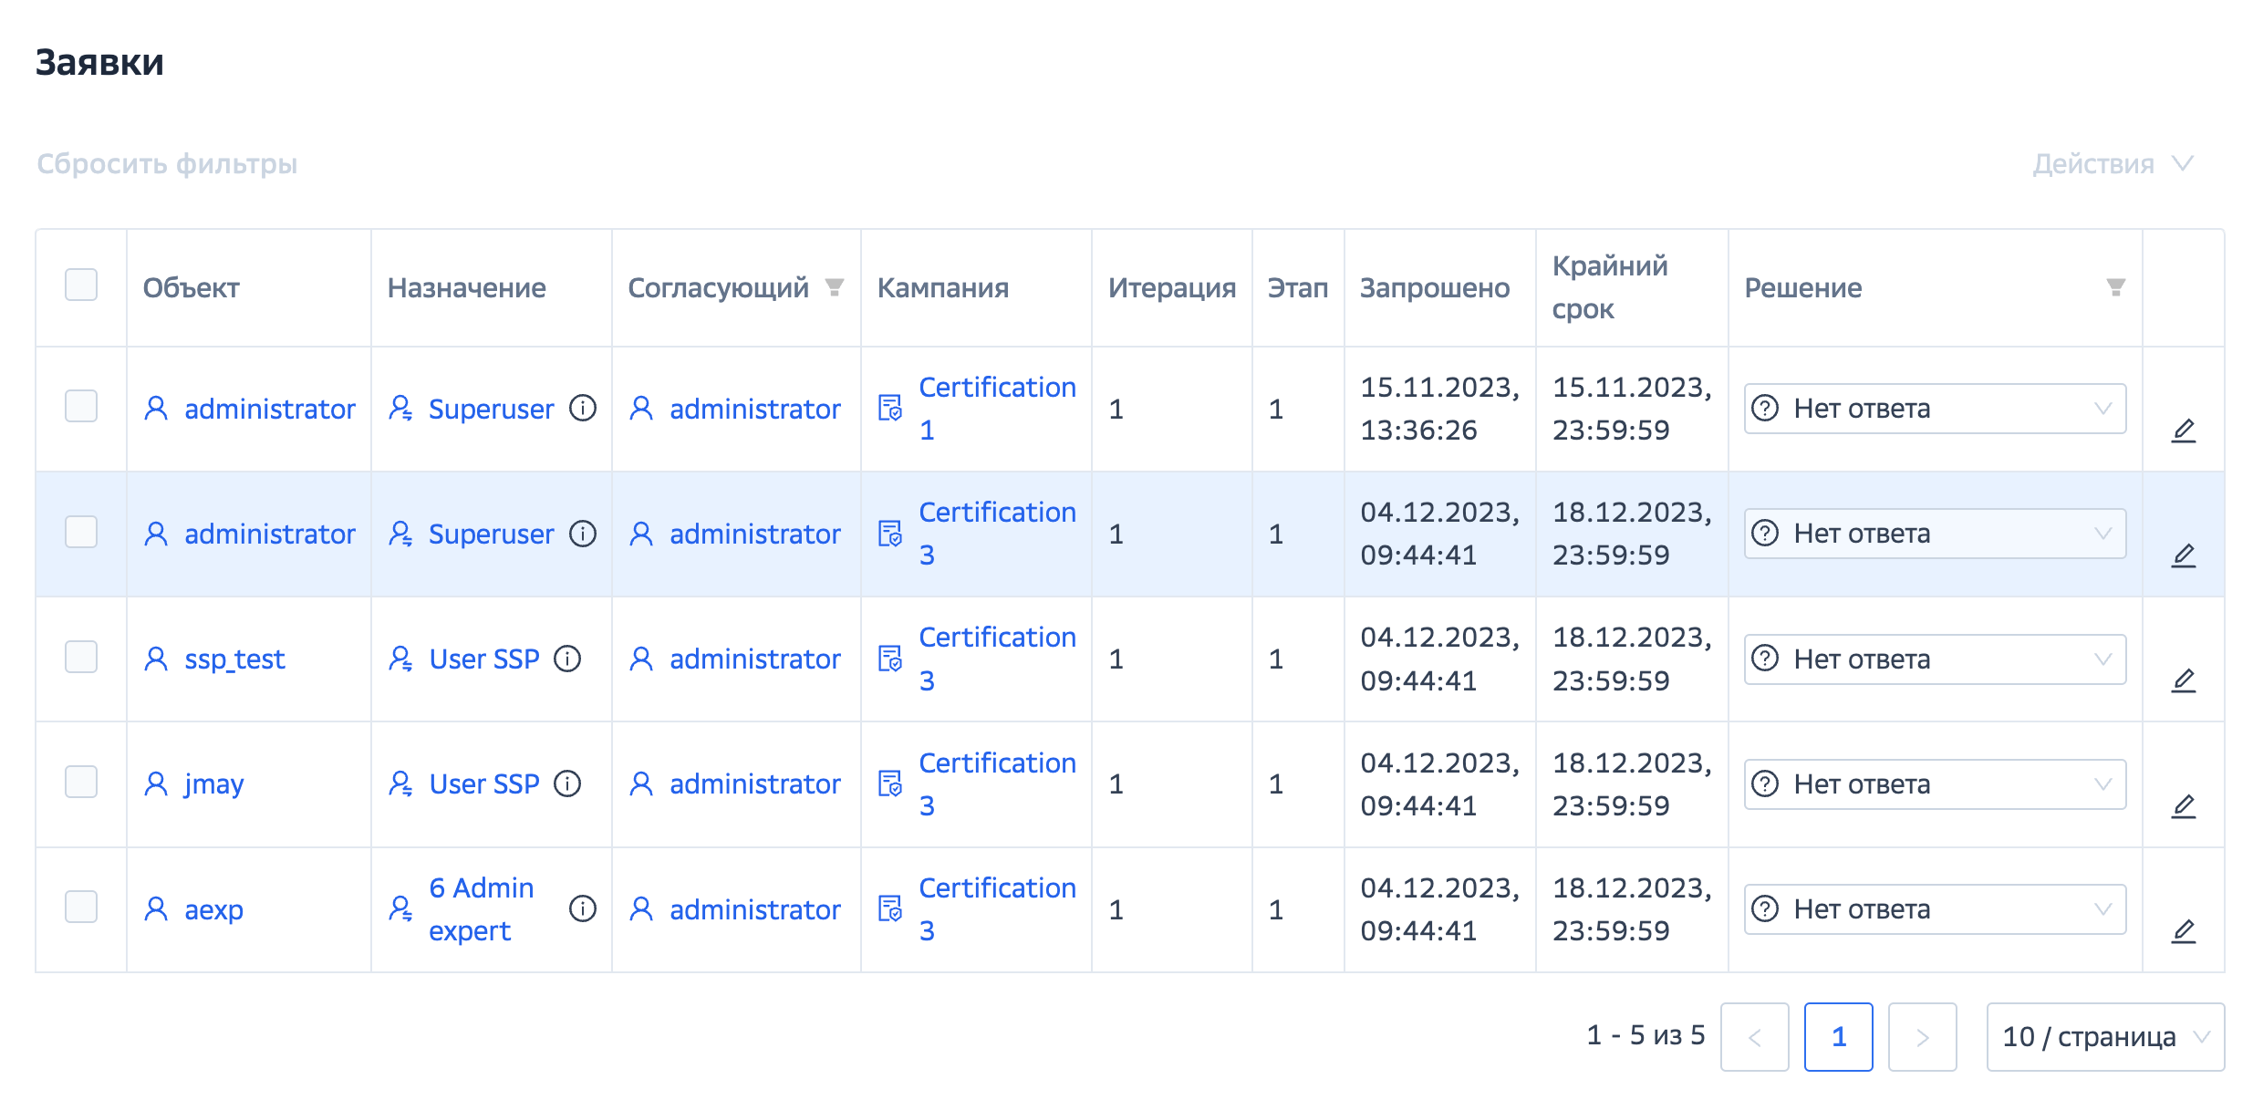
Task: Open the ssp_test object link
Action: [x=234, y=659]
